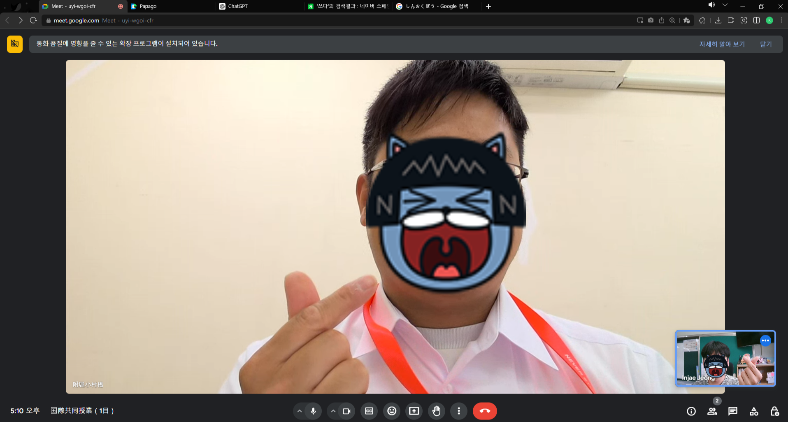Click the main 附属小村橋 video tile
The width and height of the screenshot is (788, 422).
(395, 227)
